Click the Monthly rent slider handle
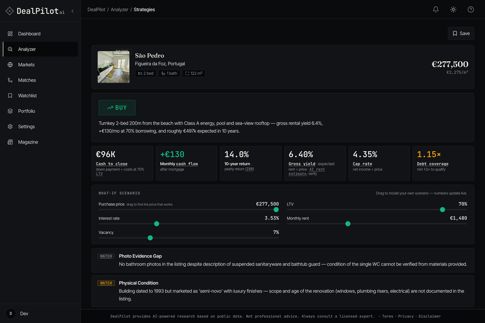 point(348,224)
